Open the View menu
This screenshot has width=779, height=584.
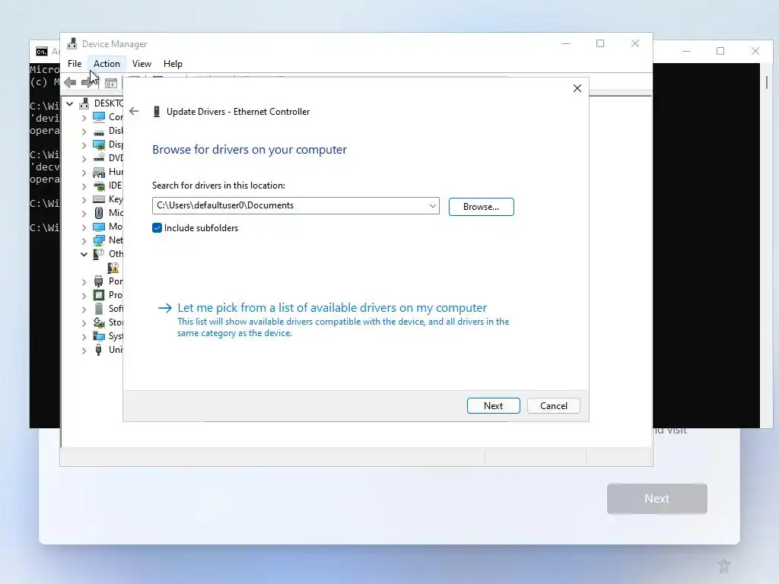(x=141, y=64)
